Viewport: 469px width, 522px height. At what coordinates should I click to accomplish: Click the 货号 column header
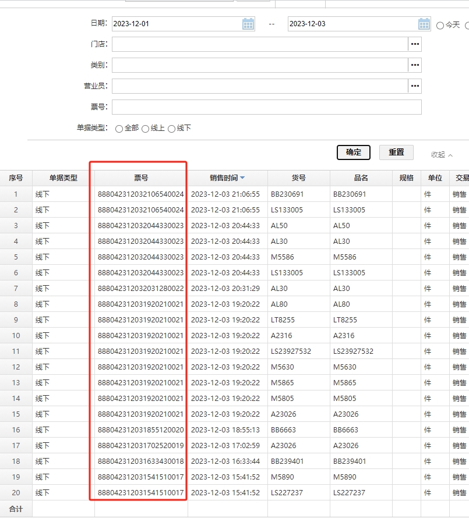pos(299,177)
